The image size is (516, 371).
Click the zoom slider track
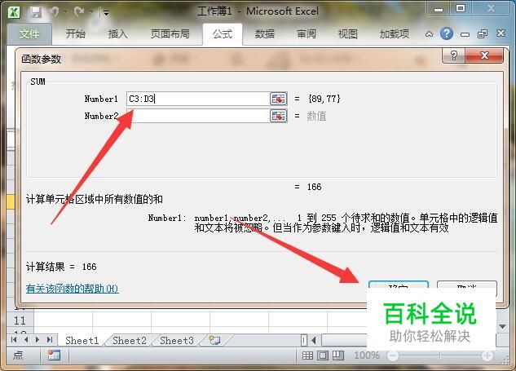tap(440, 356)
